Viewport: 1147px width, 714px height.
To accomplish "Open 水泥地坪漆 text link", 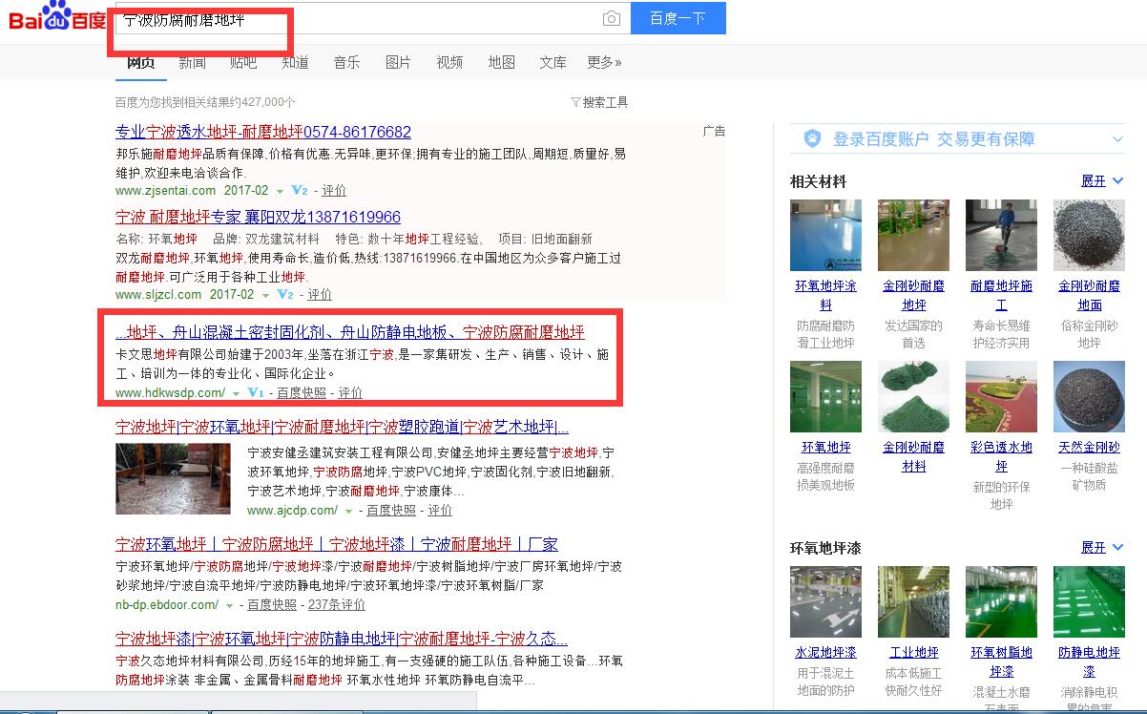I will (x=826, y=652).
